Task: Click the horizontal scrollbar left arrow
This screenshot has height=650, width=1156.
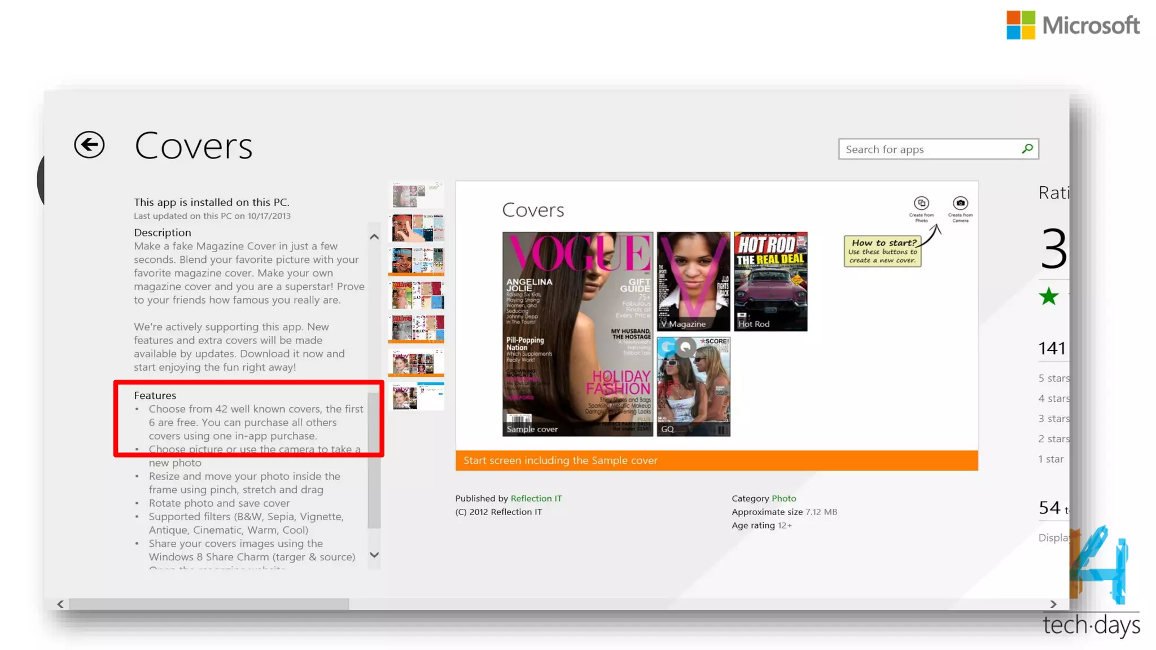Action: 60,604
